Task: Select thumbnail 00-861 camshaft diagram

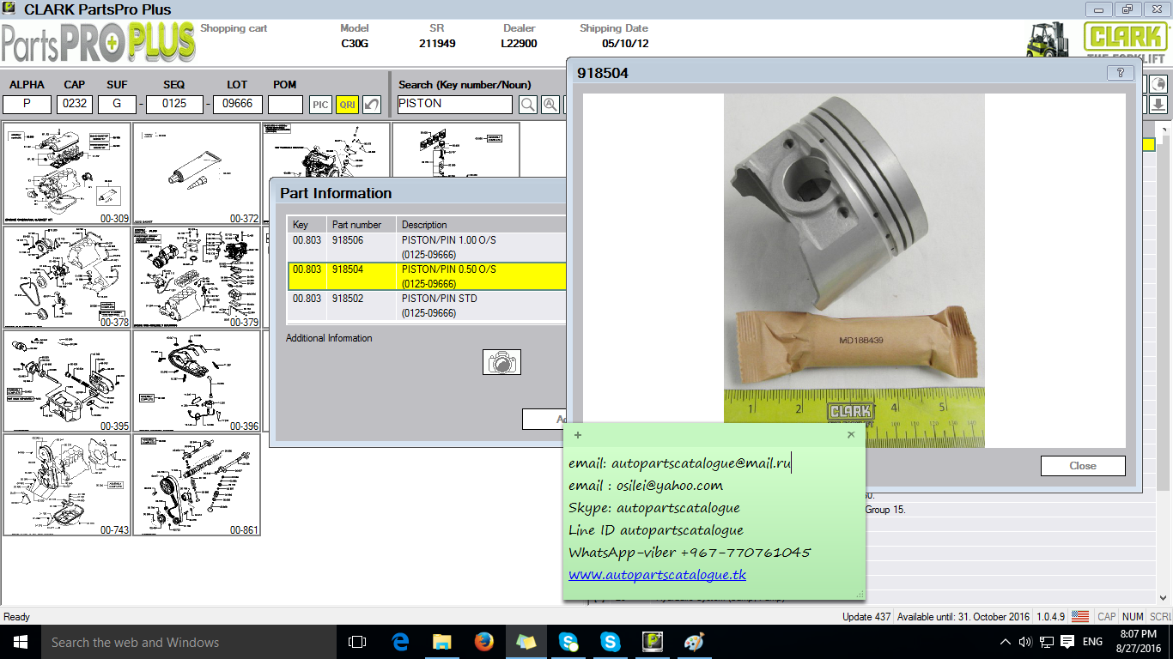Action: point(197,485)
